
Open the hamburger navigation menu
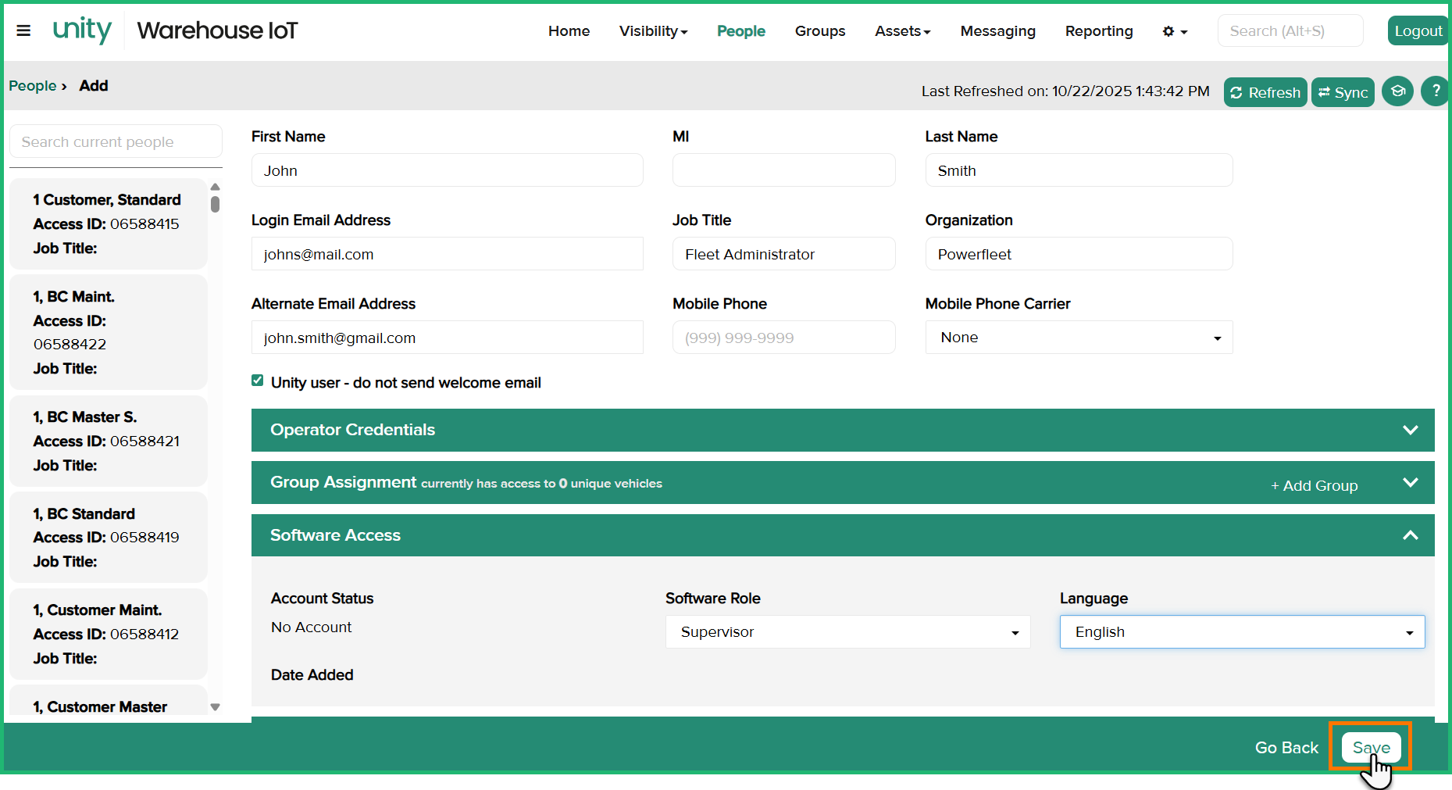pyautogui.click(x=23, y=30)
